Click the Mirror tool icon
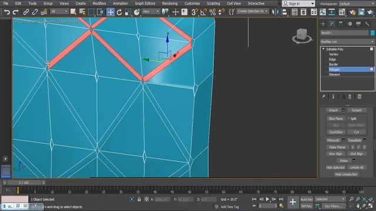 (x=276, y=12)
